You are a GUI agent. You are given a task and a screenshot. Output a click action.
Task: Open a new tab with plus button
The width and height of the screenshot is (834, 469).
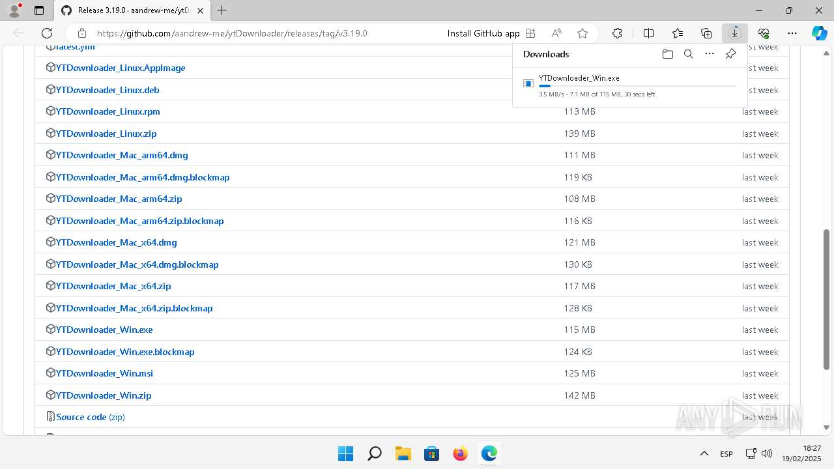tap(222, 10)
